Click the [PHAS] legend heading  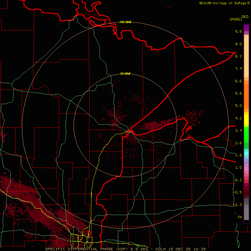pyautogui.click(x=236, y=19)
